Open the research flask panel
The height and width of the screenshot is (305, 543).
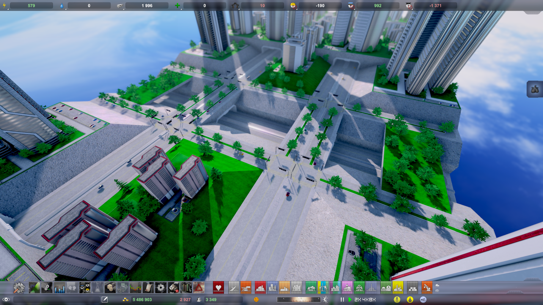pos(97,287)
